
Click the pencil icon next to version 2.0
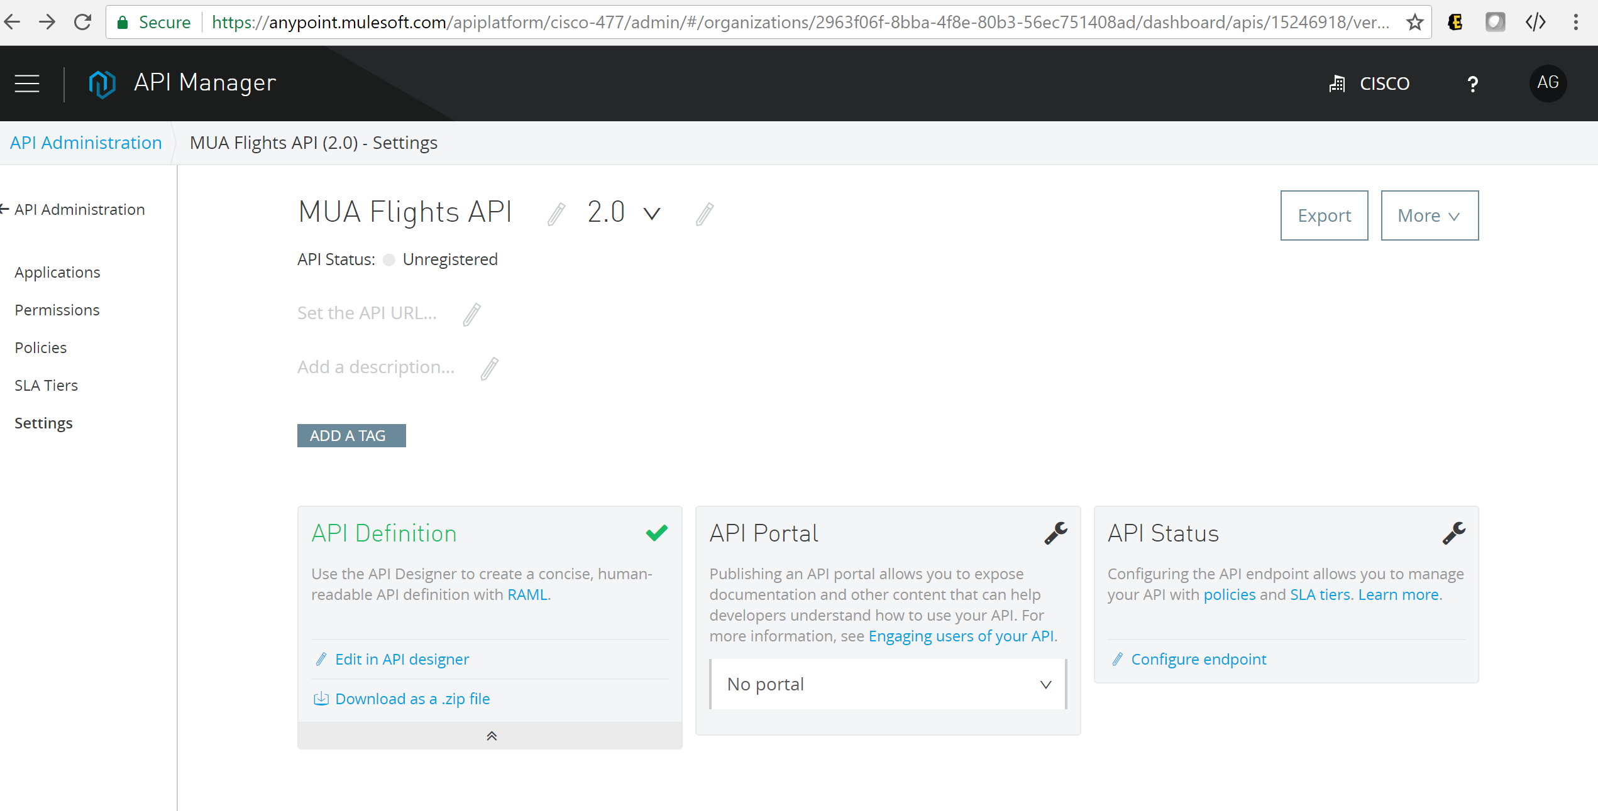[705, 214]
